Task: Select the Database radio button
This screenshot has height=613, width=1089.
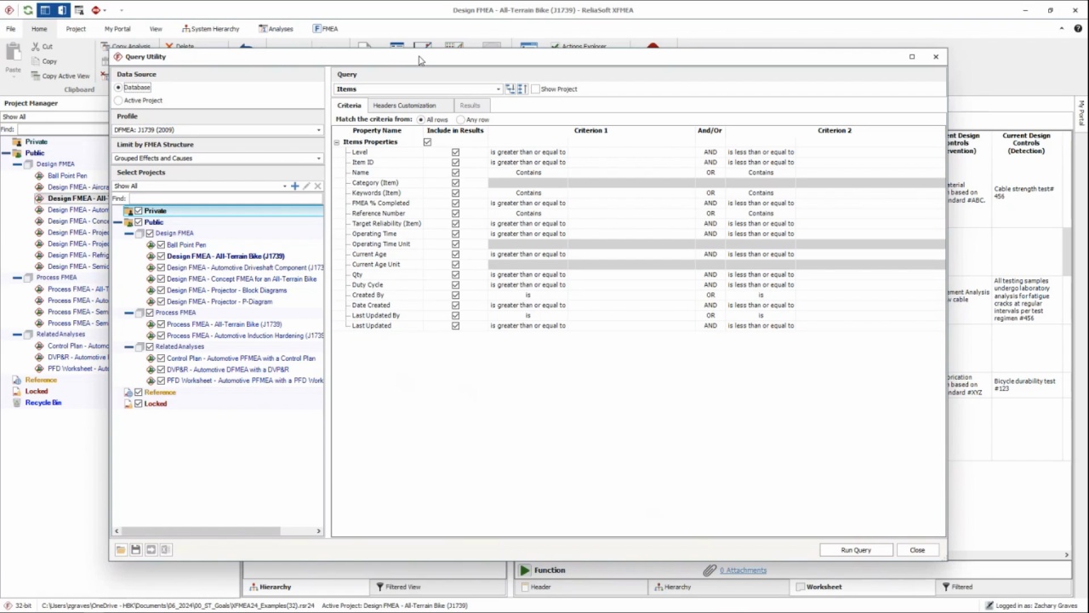Action: click(x=118, y=88)
